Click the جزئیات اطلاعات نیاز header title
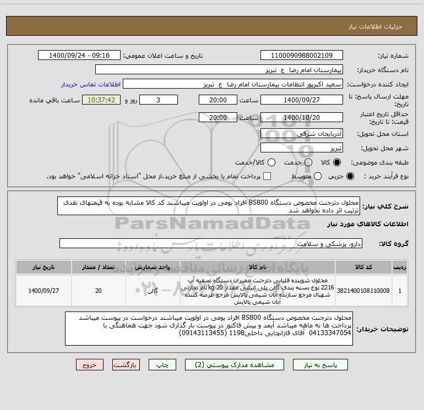 pyautogui.click(x=376, y=26)
